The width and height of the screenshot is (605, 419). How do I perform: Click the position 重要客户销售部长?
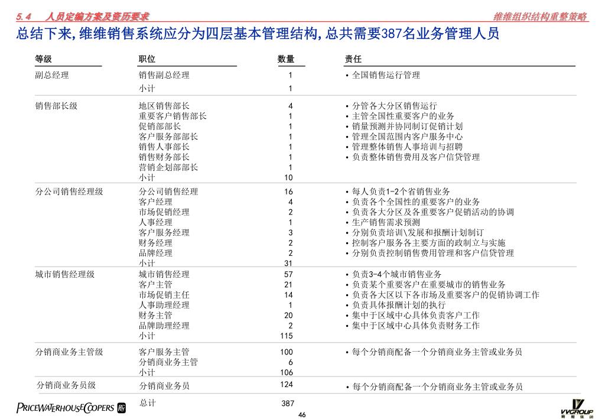pyautogui.click(x=173, y=116)
